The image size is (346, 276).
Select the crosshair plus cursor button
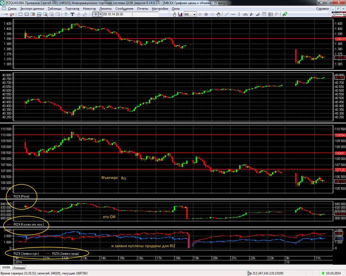point(95,14)
